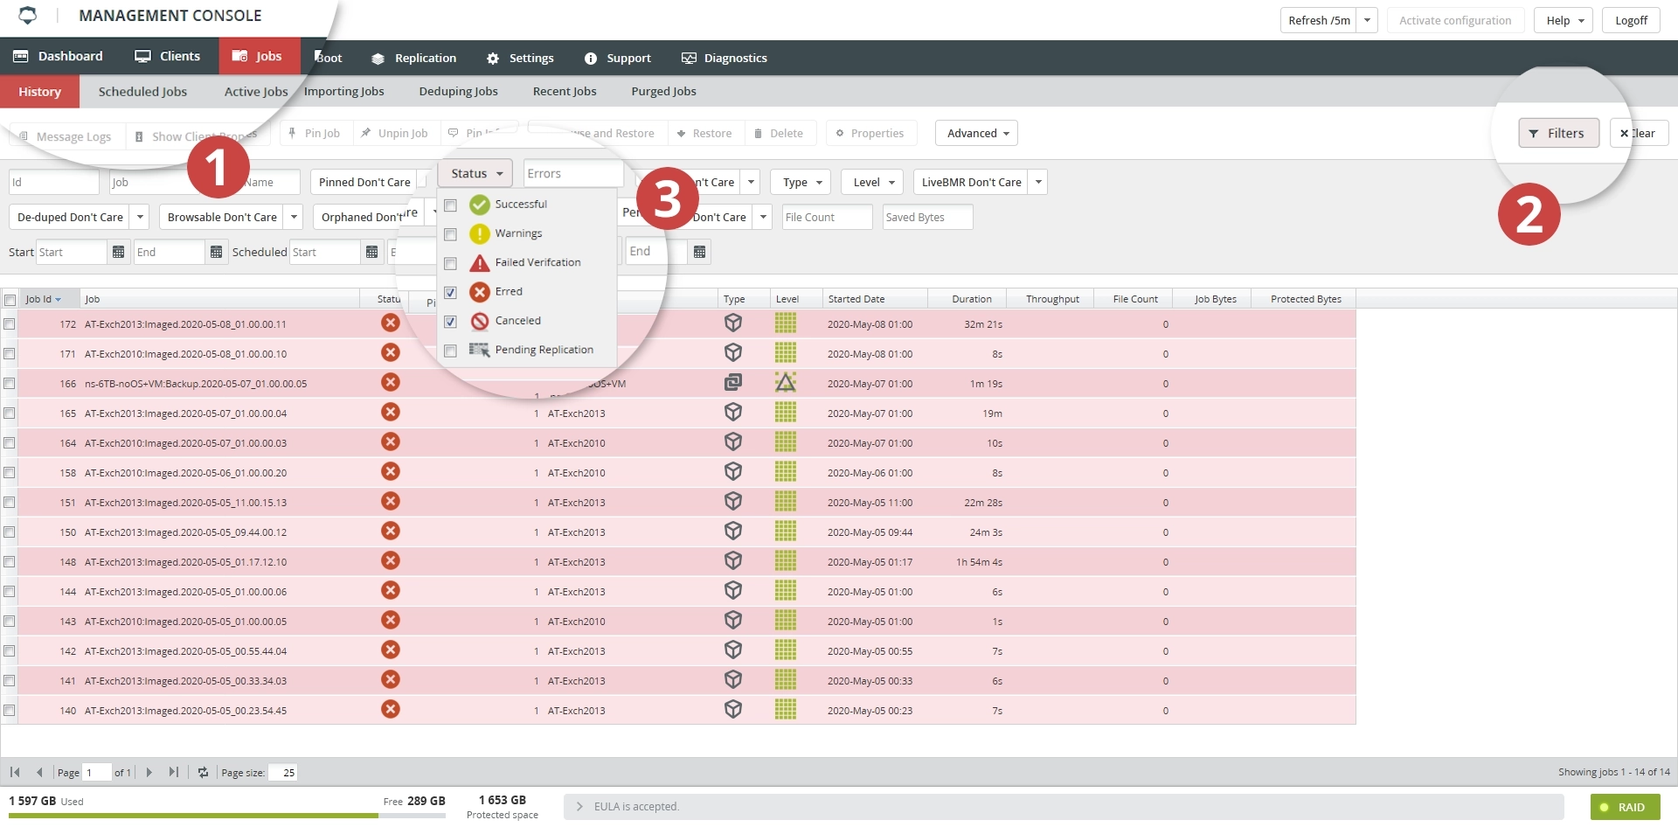Click the type cube icon for job 148
This screenshot has height=827, width=1678.
coord(733,560)
